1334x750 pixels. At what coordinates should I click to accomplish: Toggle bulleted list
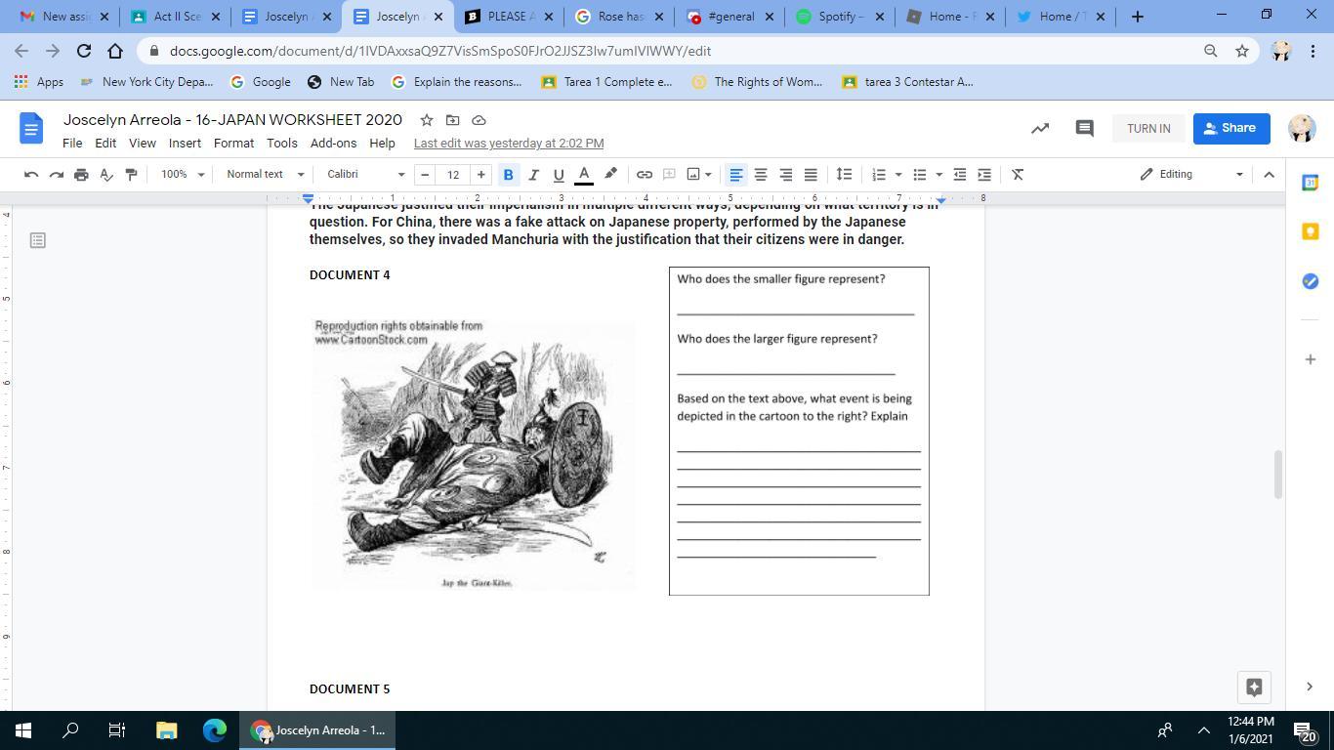click(x=919, y=174)
